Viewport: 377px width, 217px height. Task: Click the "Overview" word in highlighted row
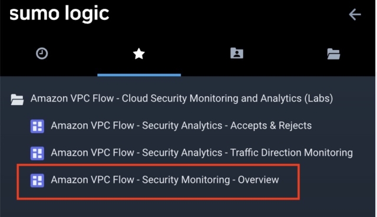pos(259,180)
